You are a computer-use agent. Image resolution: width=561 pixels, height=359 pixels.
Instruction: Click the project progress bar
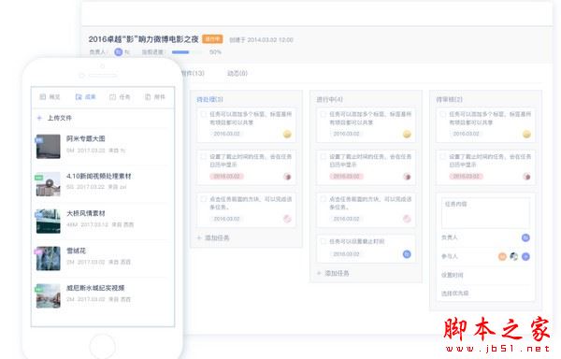coord(186,52)
